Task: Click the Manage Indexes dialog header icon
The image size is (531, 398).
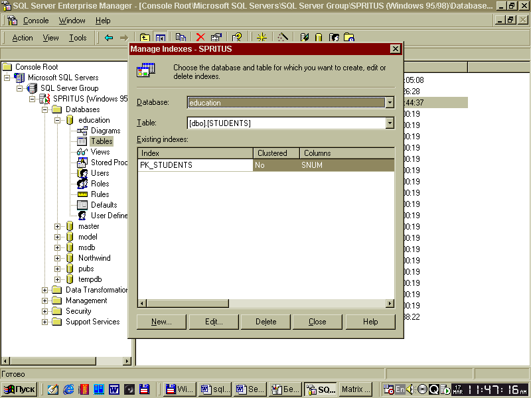Action: (146, 70)
